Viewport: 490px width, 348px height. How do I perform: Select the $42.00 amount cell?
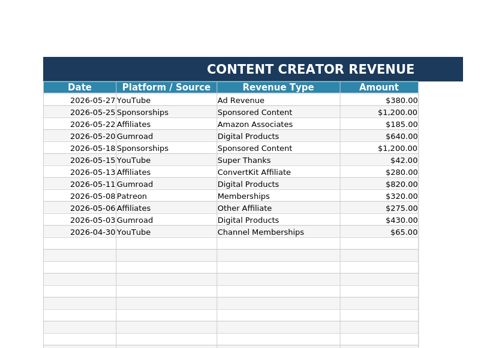pos(379,160)
